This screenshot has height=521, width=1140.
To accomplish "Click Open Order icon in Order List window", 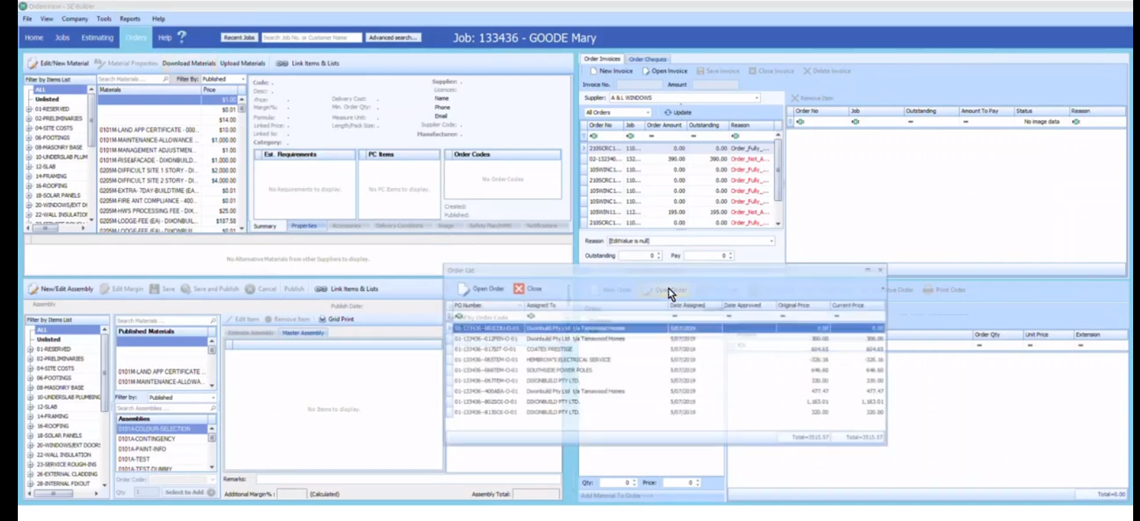I will 464,289.
